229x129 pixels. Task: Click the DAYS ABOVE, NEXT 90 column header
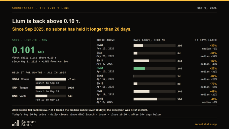150,40
